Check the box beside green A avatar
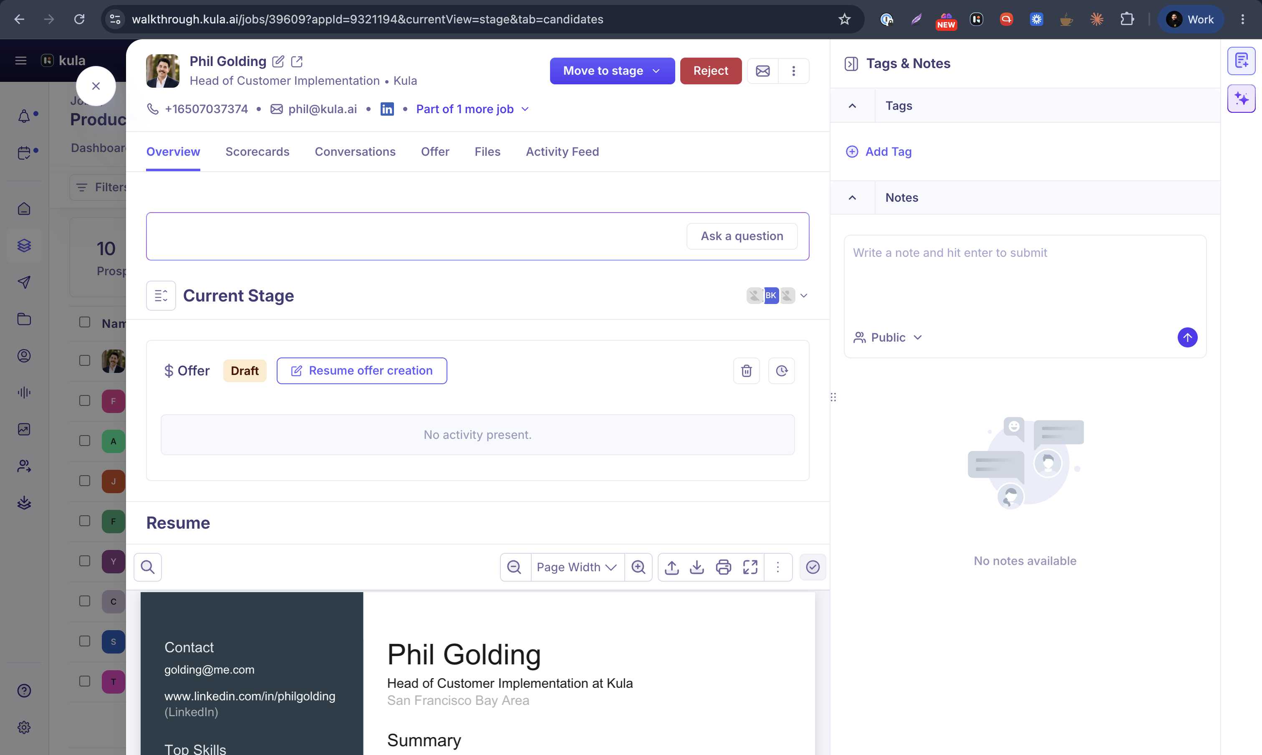Image resolution: width=1262 pixels, height=755 pixels. tap(85, 441)
